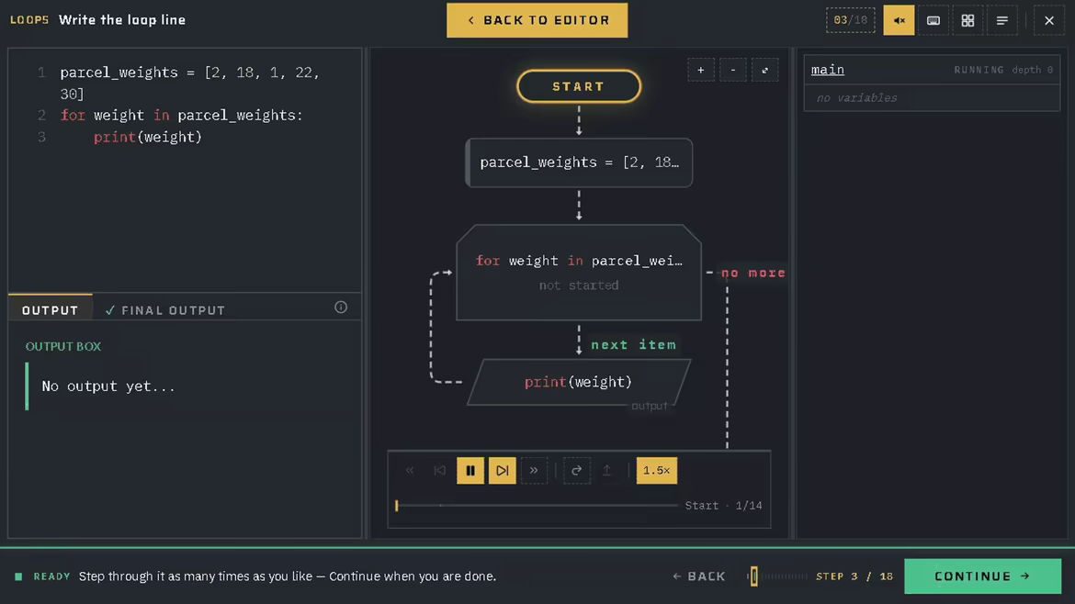This screenshot has width=1075, height=604.
Task: Switch to the FINAL OUTPUT tab
Action: coord(165,310)
